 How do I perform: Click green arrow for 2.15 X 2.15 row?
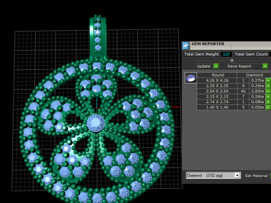[268, 96]
